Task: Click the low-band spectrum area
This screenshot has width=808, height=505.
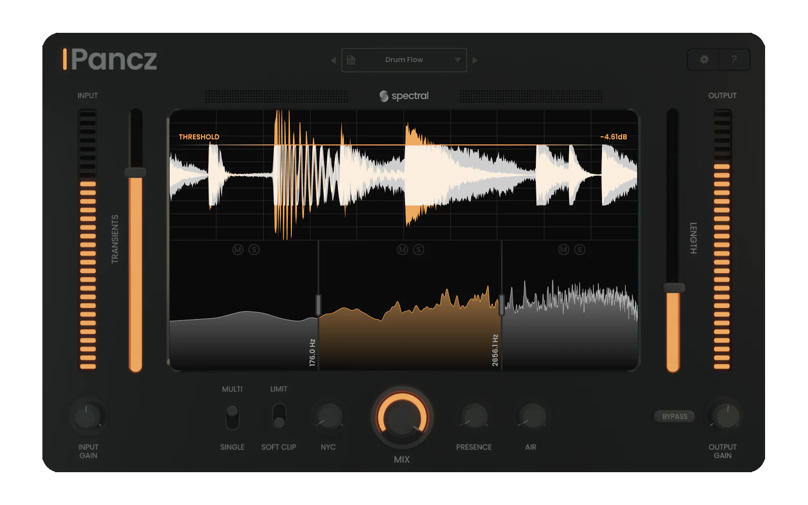Action: pos(243,341)
